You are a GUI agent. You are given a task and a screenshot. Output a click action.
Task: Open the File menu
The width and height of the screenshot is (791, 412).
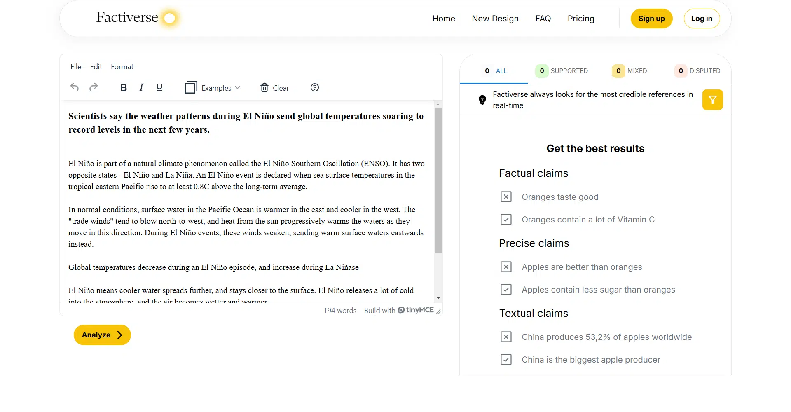point(76,67)
